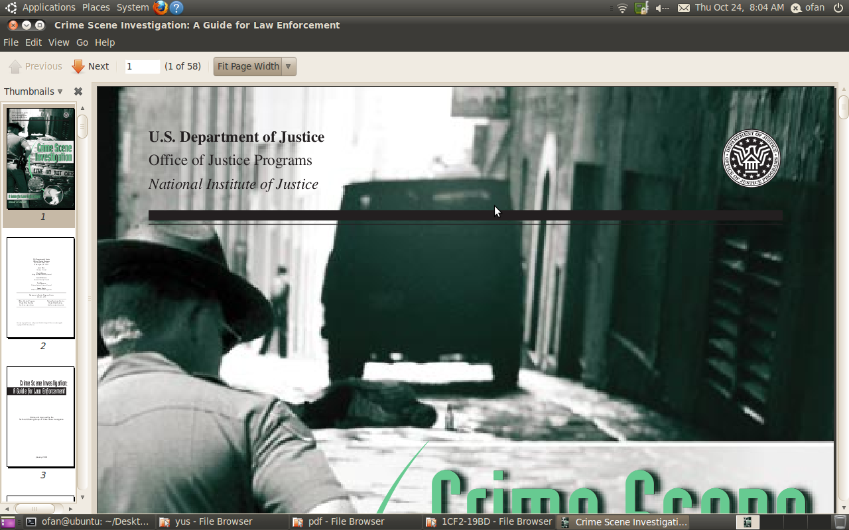Select page 3 thumbnail
This screenshot has height=530, width=849.
[40, 417]
